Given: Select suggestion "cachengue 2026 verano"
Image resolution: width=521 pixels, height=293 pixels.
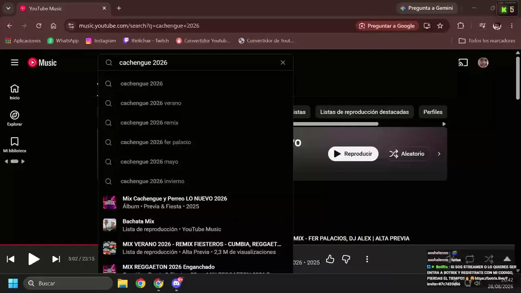Looking at the screenshot, I should (x=195, y=103).
